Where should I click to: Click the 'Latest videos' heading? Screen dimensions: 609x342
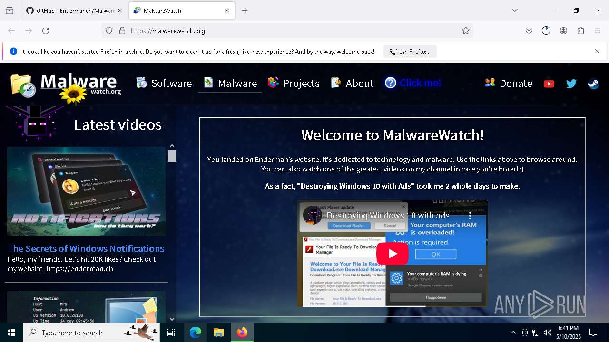(x=118, y=124)
